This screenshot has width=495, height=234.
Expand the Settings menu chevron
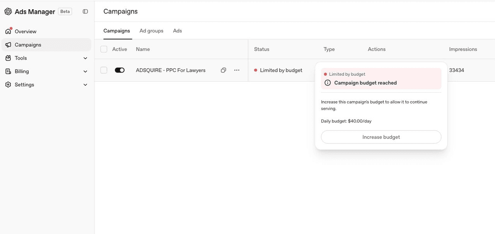point(85,85)
